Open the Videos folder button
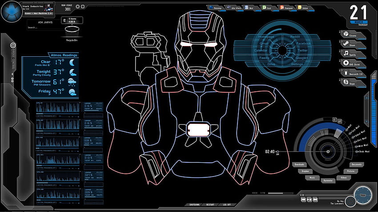Image resolution: width=378 pixels, height=212 pixels. (344, 178)
